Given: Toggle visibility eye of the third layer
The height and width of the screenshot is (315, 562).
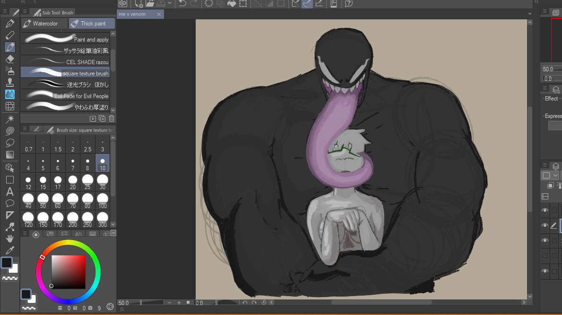Looking at the screenshot, I should (x=545, y=240).
